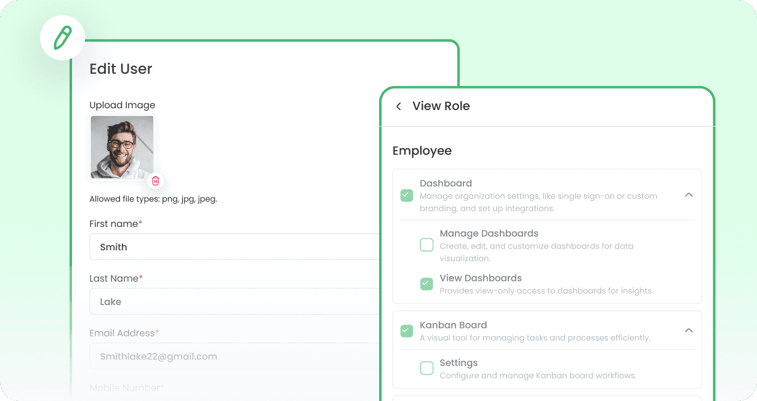757x401 pixels.
Task: Click the uploaded profile photo thumbnail
Action: point(122,147)
